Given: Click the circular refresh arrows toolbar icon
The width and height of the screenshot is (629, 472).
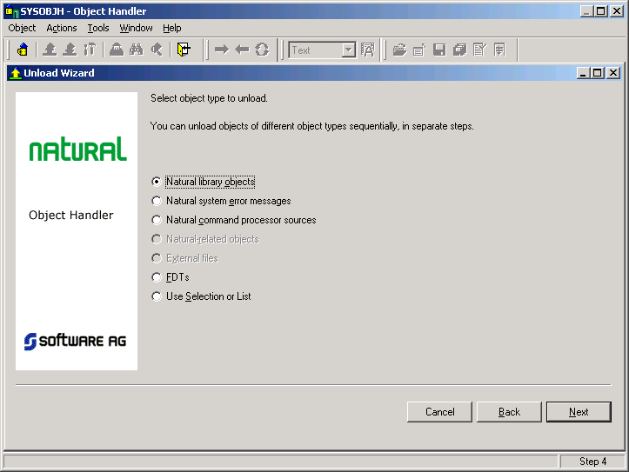Looking at the screenshot, I should [262, 50].
